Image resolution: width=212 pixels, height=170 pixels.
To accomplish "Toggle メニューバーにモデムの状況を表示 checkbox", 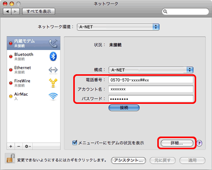I will pos(75,143).
